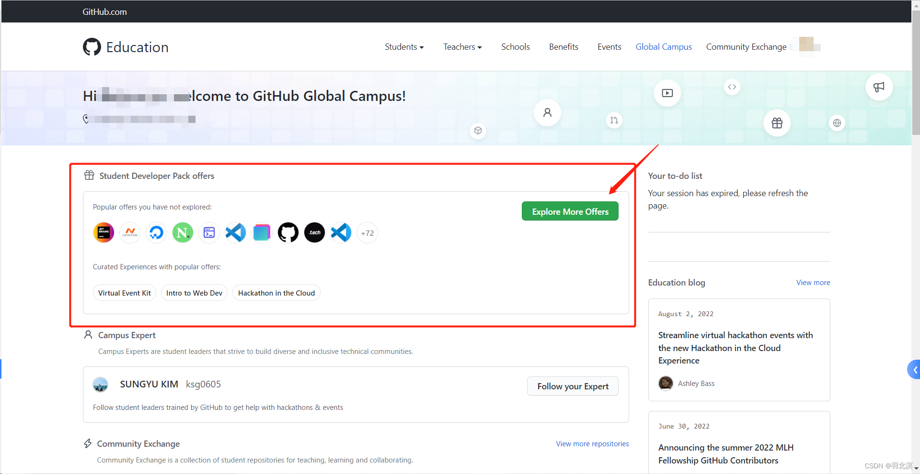Screen dimensions: 920x474
Task: Click SUNGYU KIM's avatar thumbnail
Action: point(100,384)
